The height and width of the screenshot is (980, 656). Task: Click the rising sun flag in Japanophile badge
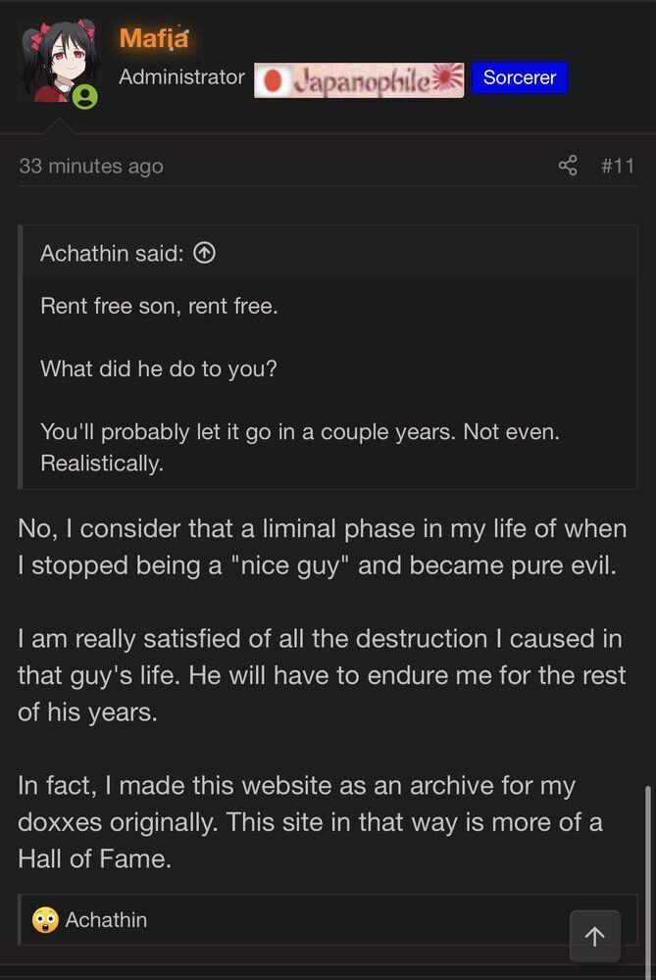pyautogui.click(x=447, y=78)
